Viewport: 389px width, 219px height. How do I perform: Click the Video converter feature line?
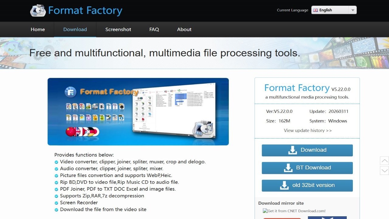click(x=133, y=162)
